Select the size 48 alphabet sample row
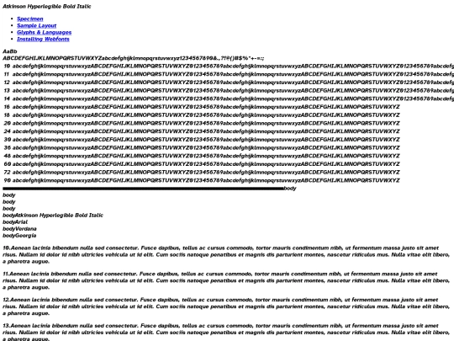 pos(202,156)
